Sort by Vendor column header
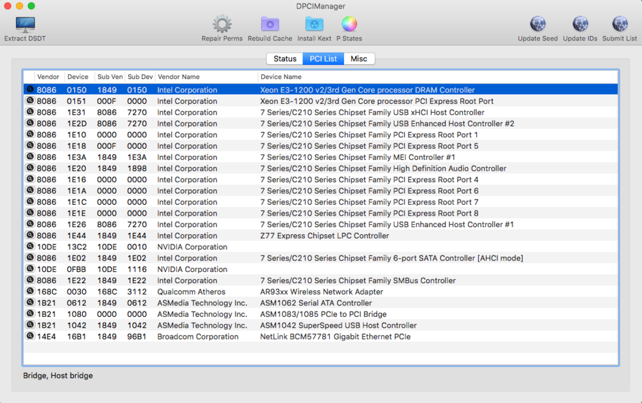Screen dimensions: 642x403 48,77
